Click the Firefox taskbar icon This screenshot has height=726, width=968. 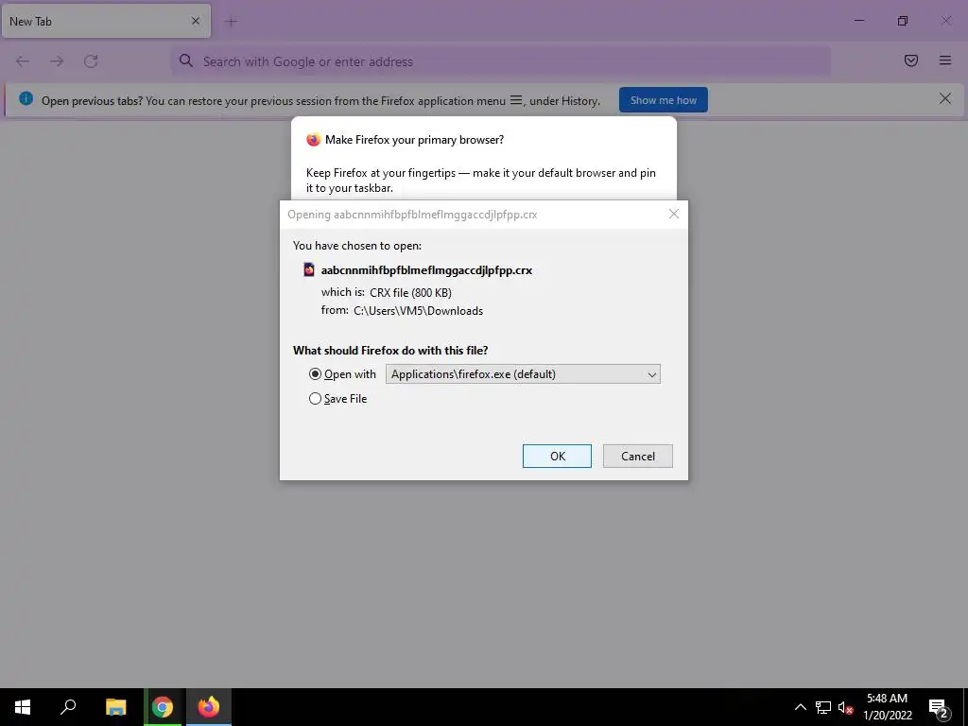pyautogui.click(x=209, y=707)
